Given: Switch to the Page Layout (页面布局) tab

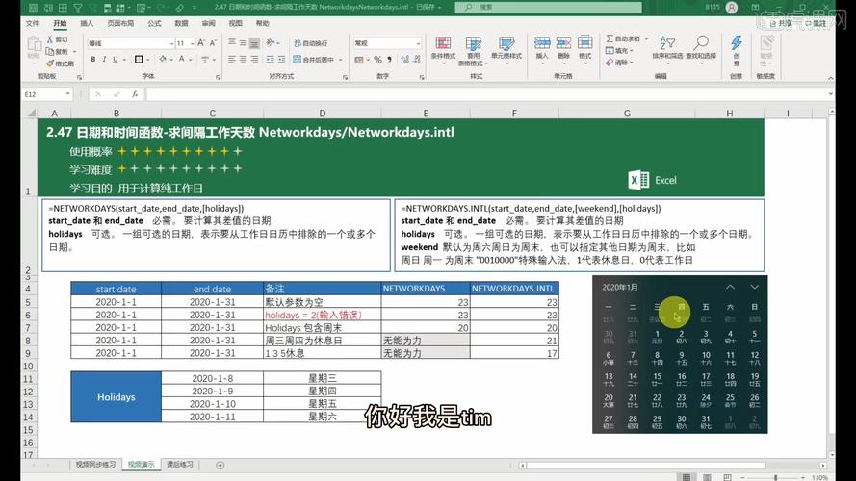Looking at the screenshot, I should coord(120,23).
